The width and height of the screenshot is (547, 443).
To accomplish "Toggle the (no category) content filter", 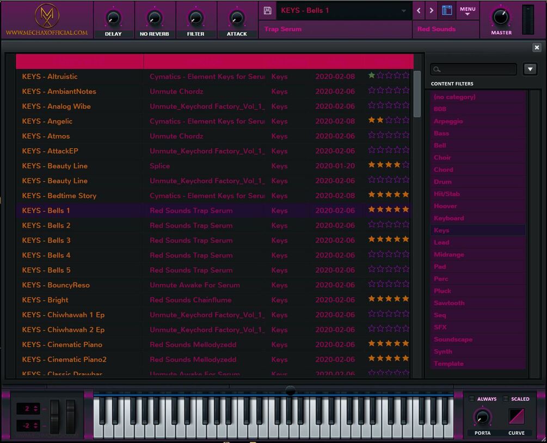I will coord(477,97).
